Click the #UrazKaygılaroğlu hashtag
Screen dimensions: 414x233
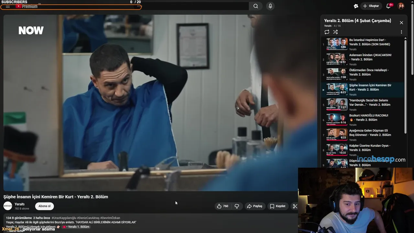click(x=64, y=218)
